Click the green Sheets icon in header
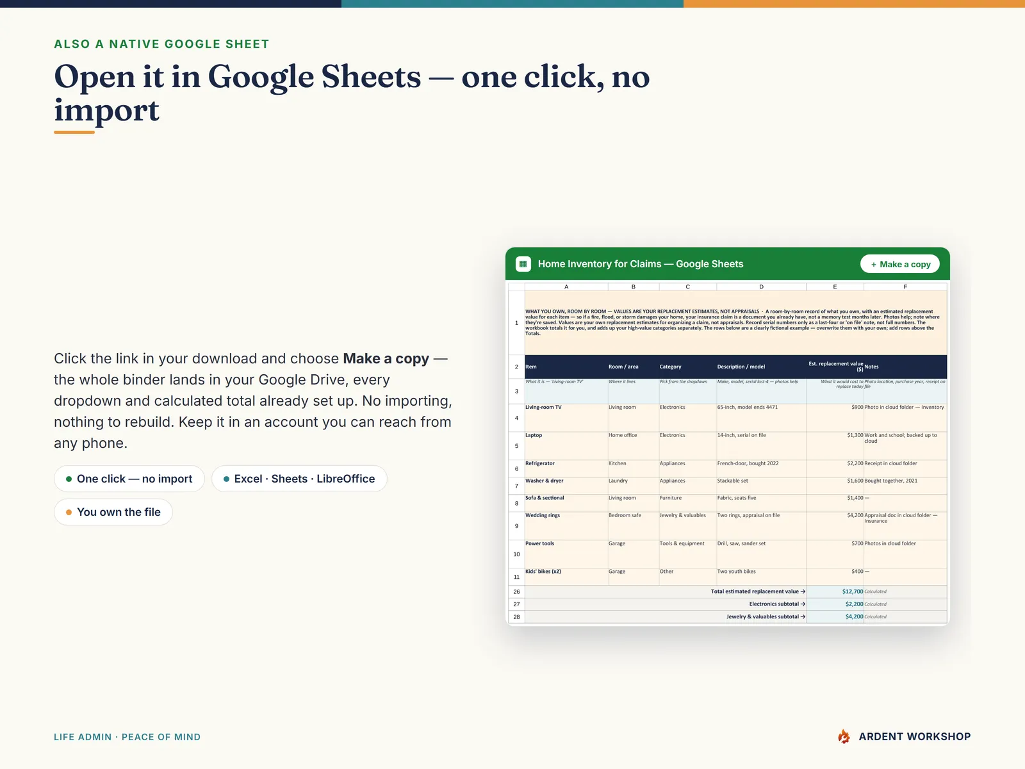This screenshot has height=769, width=1025. pos(523,264)
